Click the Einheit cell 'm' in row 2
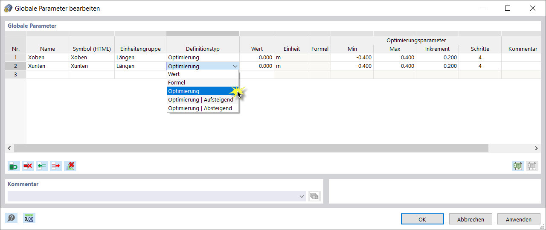Screen dimensions: 546x230 click(x=291, y=66)
